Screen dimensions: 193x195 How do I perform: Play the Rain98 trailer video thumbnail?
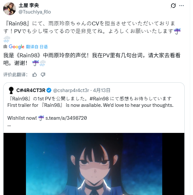point(94,164)
